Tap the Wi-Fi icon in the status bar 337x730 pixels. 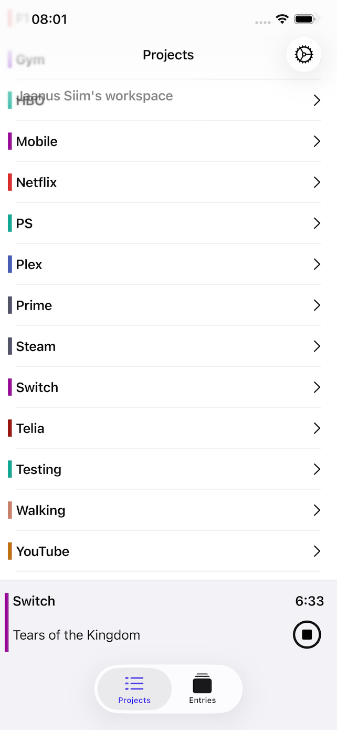point(282,18)
